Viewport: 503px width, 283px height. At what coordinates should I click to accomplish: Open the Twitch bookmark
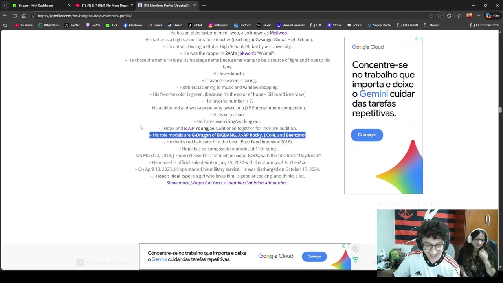[92, 25]
